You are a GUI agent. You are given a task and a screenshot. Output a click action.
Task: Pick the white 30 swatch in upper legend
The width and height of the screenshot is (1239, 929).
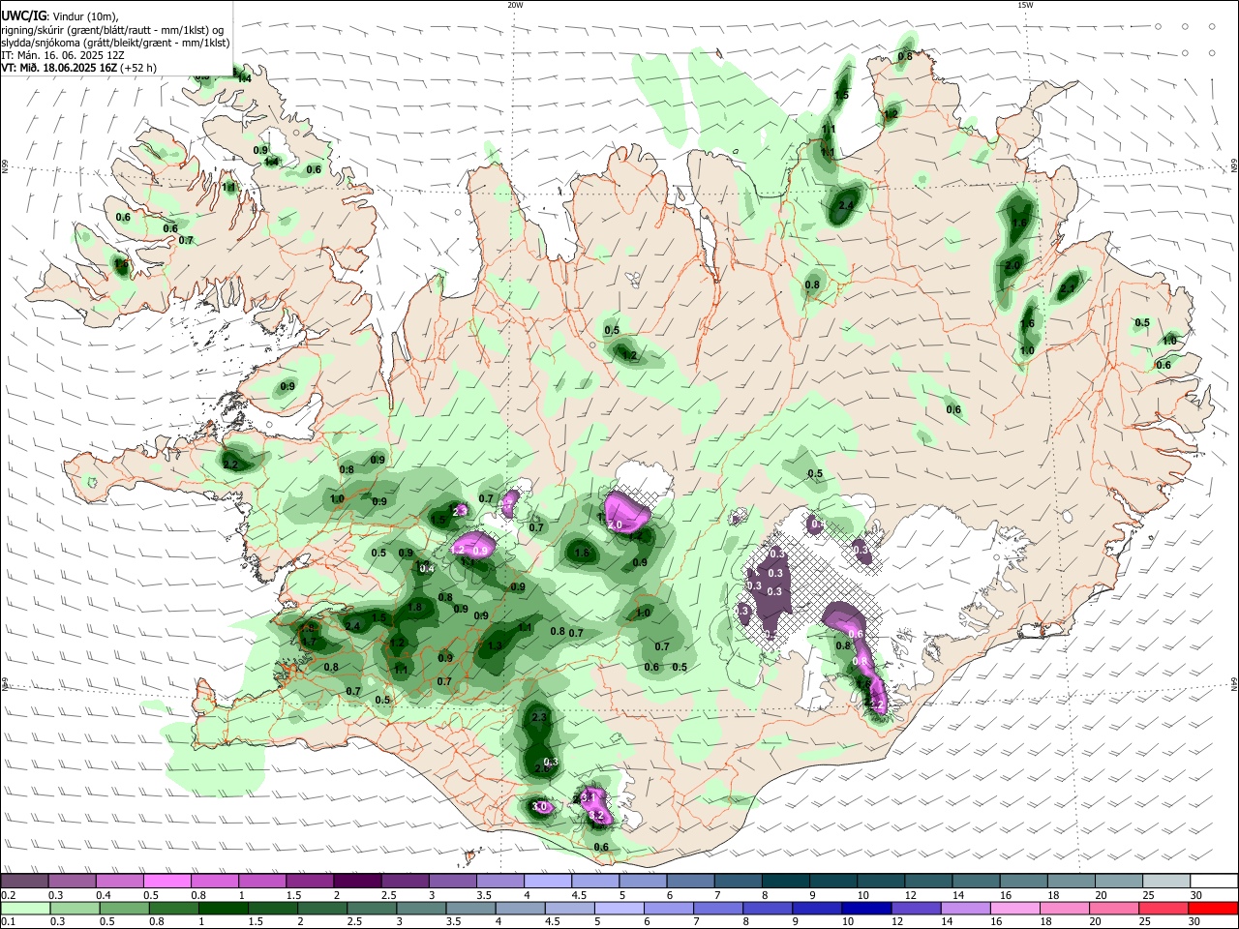coord(1215,881)
